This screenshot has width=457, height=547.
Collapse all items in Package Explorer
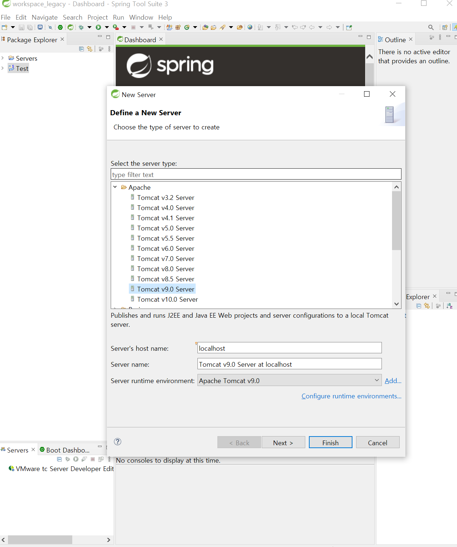(81, 49)
